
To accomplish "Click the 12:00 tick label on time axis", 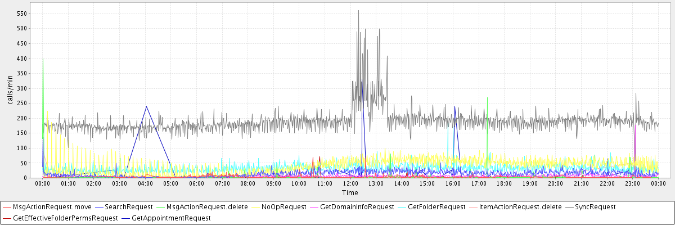I will click(350, 183).
